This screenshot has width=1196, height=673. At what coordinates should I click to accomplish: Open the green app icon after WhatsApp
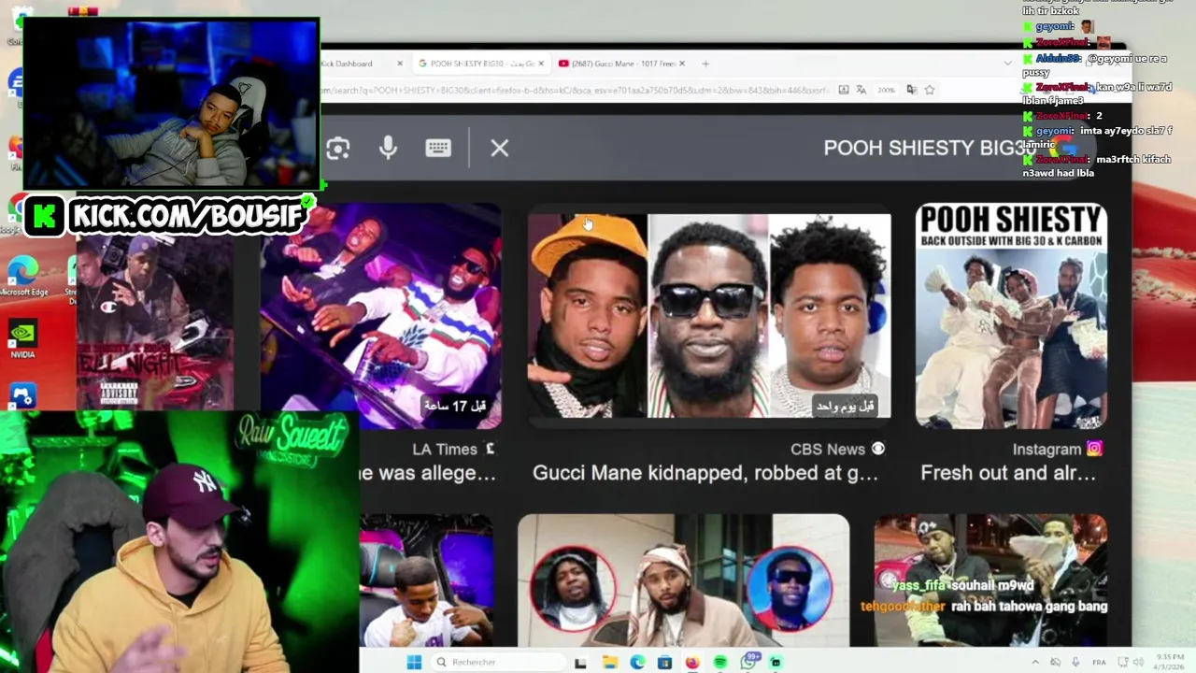pos(776,662)
